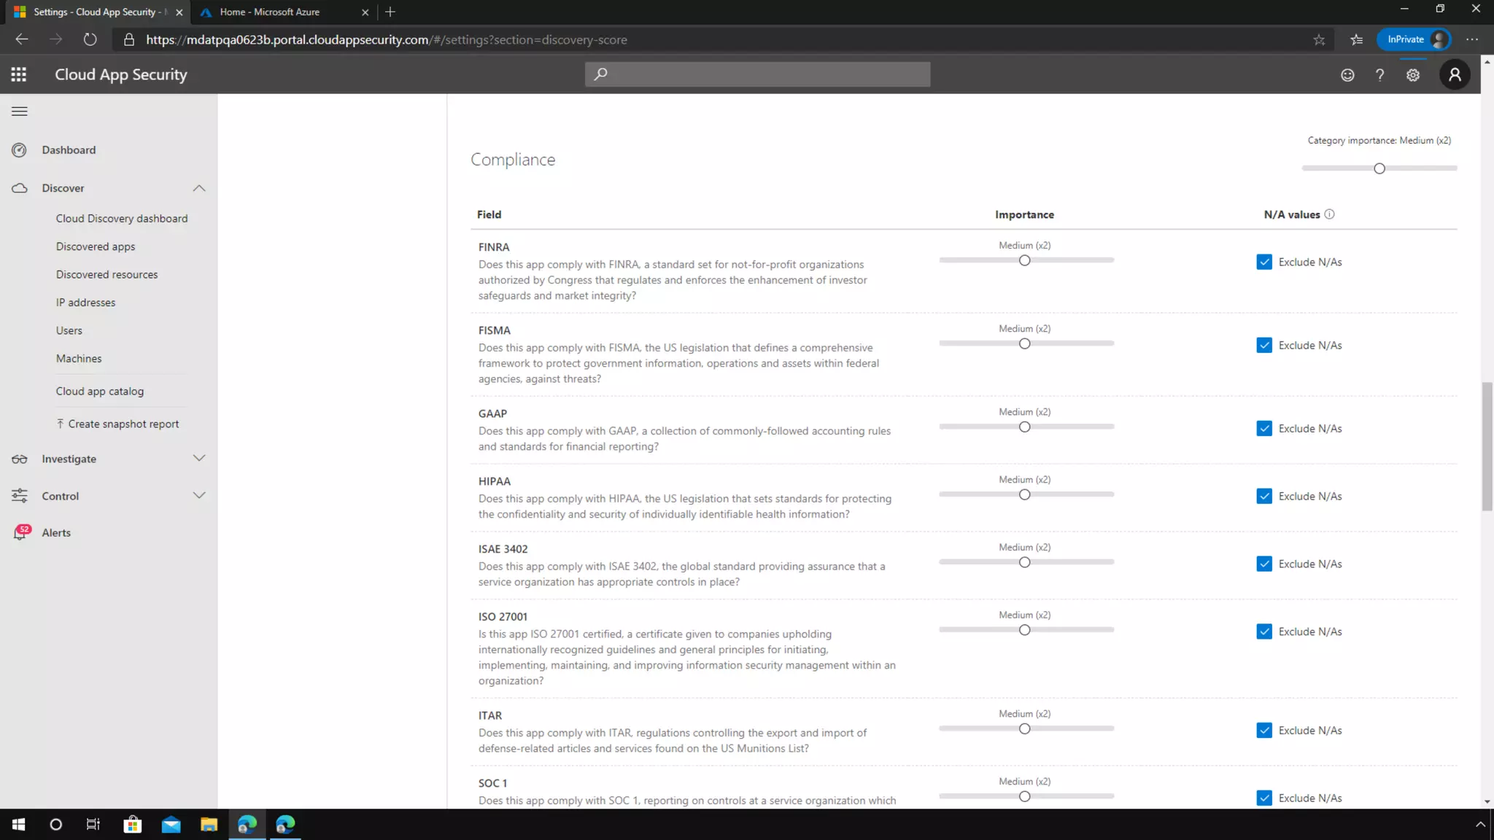
Task: Expand the Investigate section
Action: [x=198, y=459]
